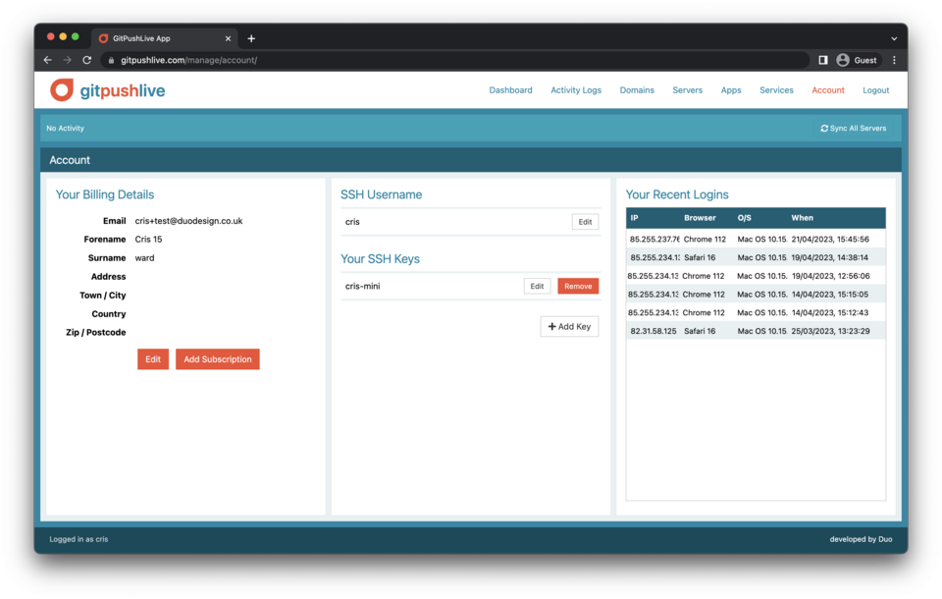Image resolution: width=942 pixels, height=599 pixels.
Task: Open a new browser tab with plus icon
Action: [x=251, y=38]
